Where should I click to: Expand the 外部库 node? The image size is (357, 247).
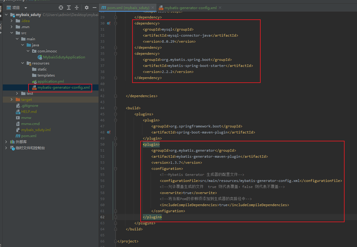(6, 142)
